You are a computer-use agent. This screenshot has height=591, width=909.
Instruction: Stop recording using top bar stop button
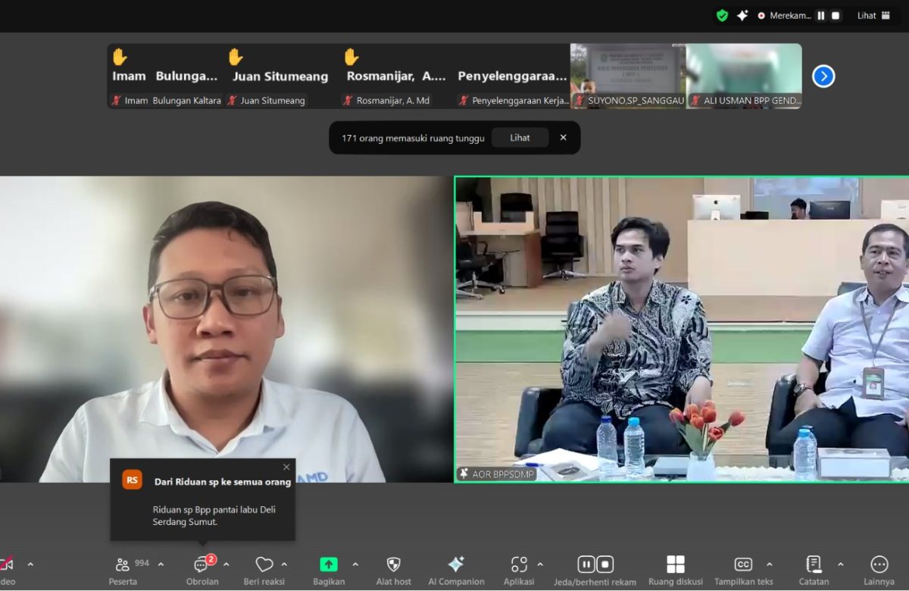pos(836,15)
